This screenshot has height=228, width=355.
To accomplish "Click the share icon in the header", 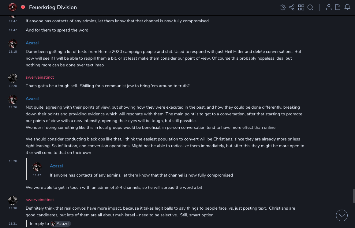I will (x=292, y=7).
